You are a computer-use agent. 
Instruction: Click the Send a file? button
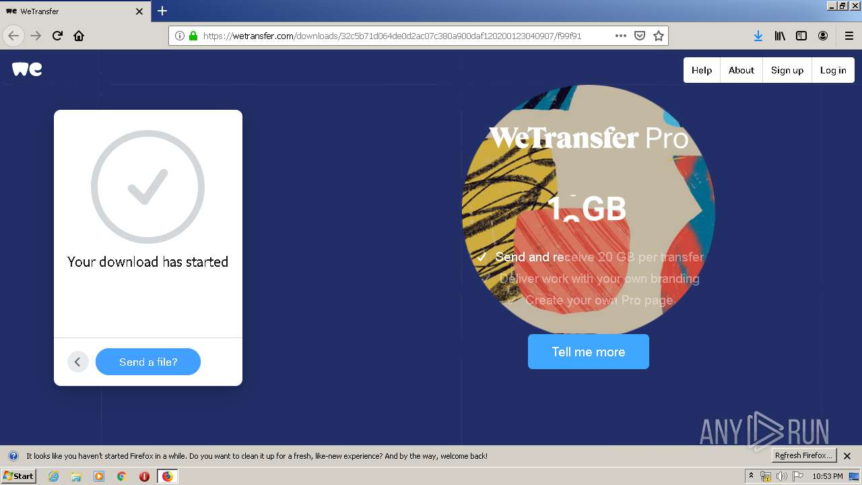[x=148, y=362]
